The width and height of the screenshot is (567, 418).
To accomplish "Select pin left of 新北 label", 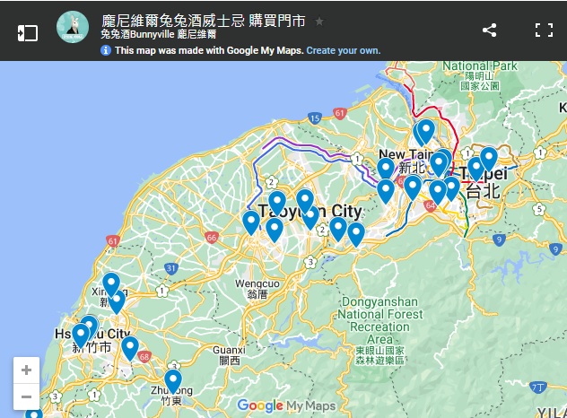I will coord(386,170).
